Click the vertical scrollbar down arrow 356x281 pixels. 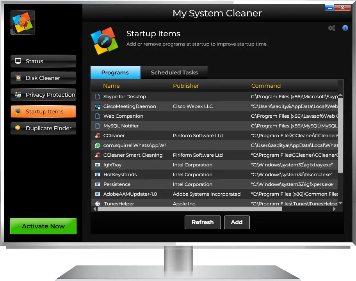tap(340, 203)
